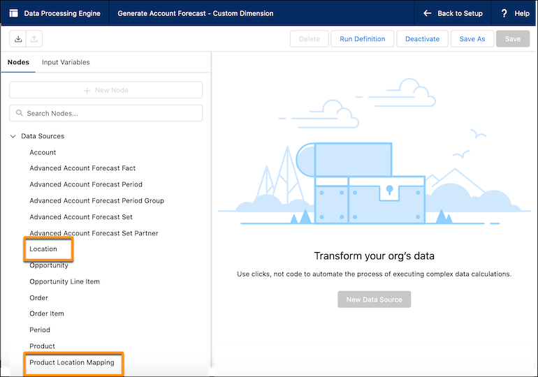
Task: Click the Save As button
Action: [472, 38]
